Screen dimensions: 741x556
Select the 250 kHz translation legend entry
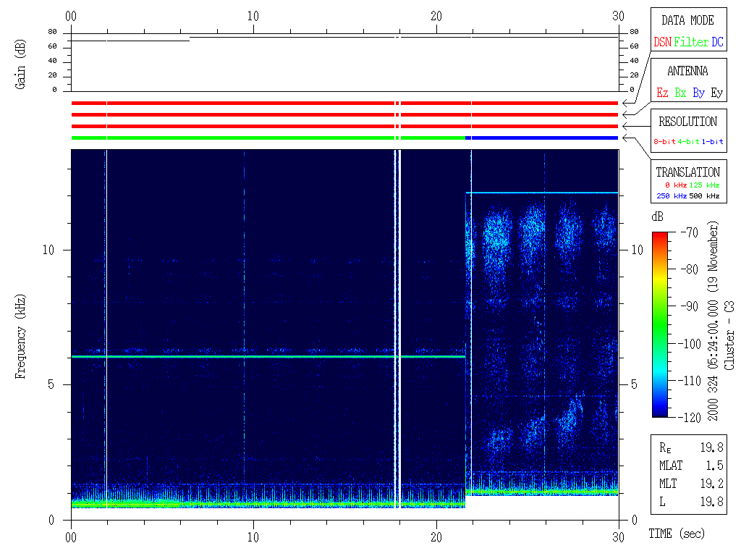click(x=670, y=195)
